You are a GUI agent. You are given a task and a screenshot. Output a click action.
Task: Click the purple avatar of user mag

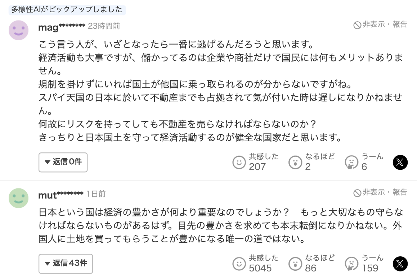18,30
